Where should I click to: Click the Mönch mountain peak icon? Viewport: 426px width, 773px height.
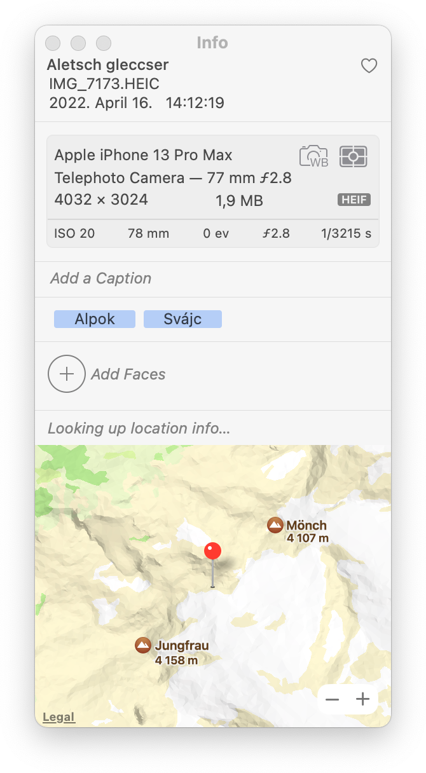[x=275, y=525]
